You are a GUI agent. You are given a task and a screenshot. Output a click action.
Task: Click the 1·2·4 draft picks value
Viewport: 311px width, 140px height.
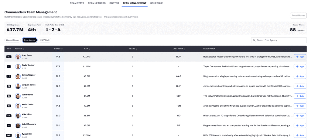click(x=53, y=30)
